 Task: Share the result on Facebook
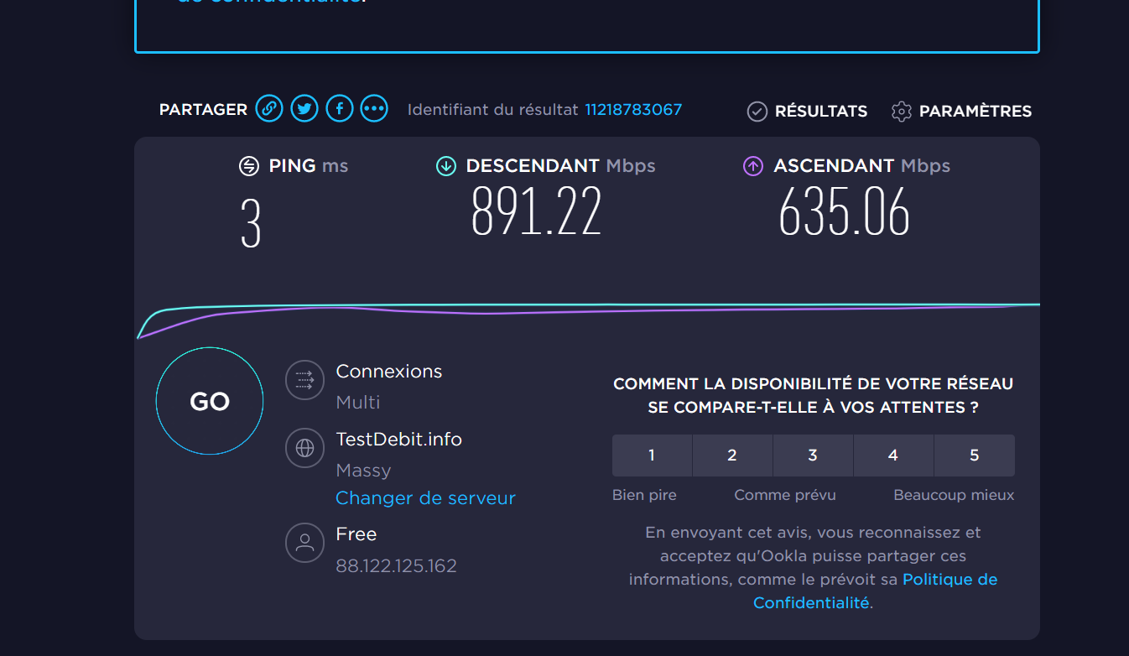pyautogui.click(x=339, y=109)
